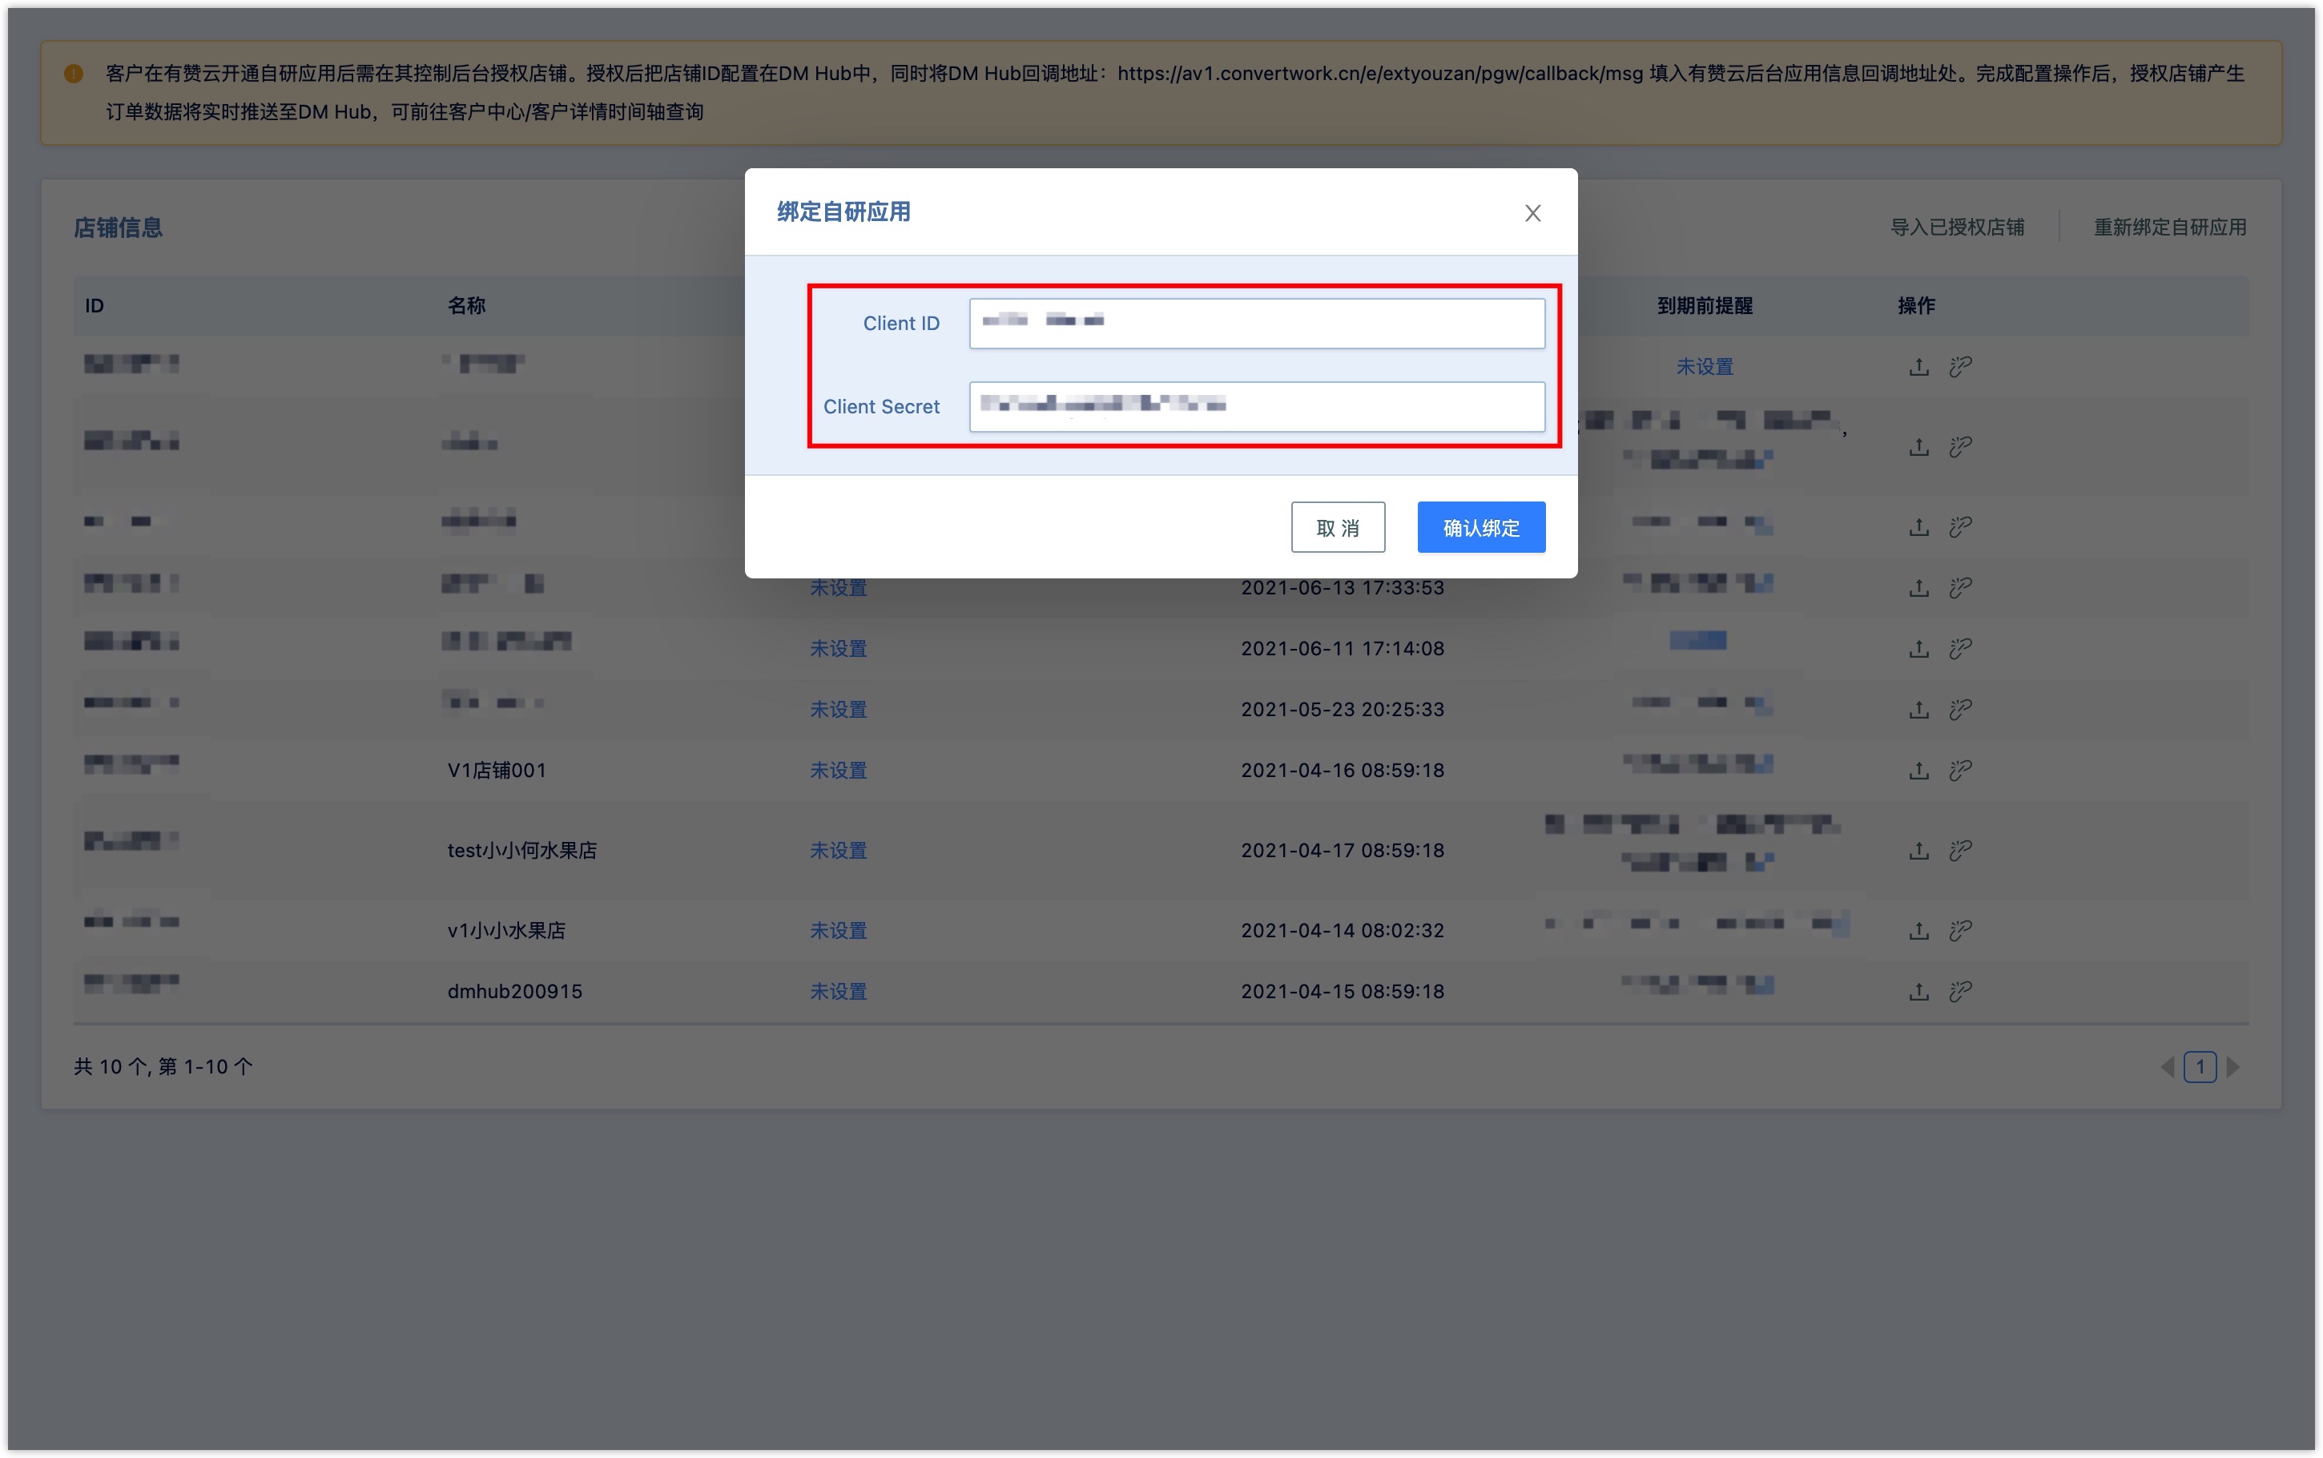Image resolution: width=2323 pixels, height=1458 pixels.
Task: Open 重新绑定自研应用 link
Action: pos(2170,228)
